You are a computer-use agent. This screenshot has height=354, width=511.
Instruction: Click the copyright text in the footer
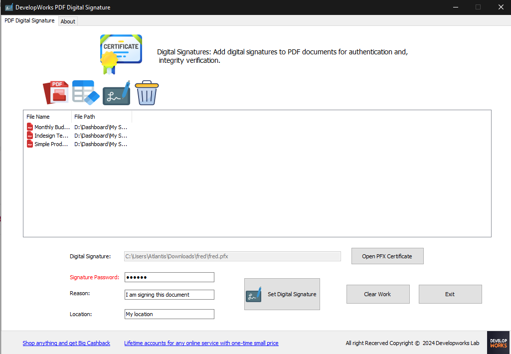(x=412, y=343)
